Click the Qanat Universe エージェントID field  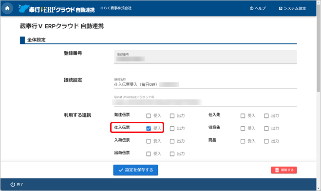coord(206,100)
